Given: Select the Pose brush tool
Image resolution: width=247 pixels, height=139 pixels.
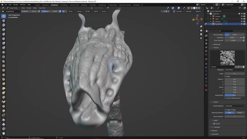Looking at the screenshot, I should tap(3, 102).
